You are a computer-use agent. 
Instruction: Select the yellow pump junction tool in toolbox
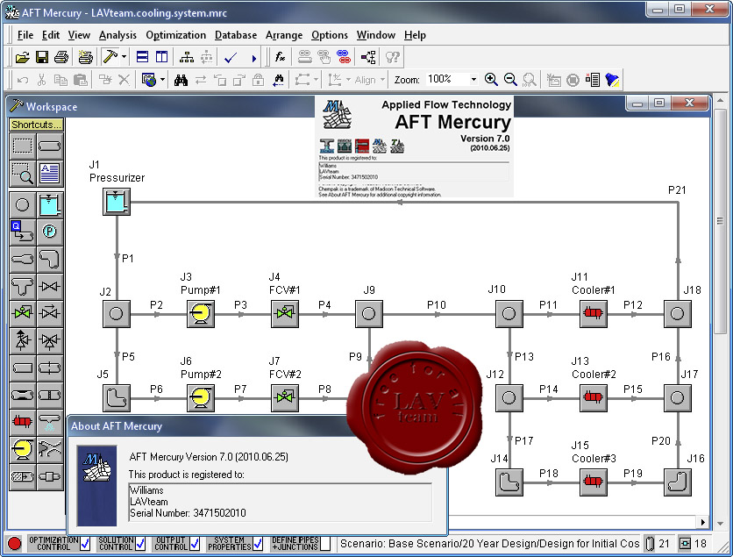pos(23,449)
